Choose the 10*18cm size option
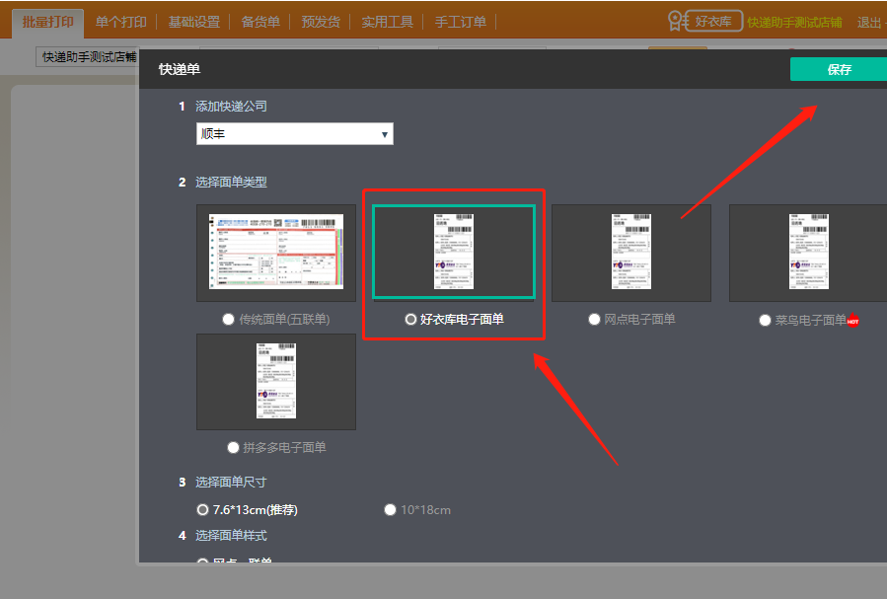The width and height of the screenshot is (887, 599). click(390, 510)
